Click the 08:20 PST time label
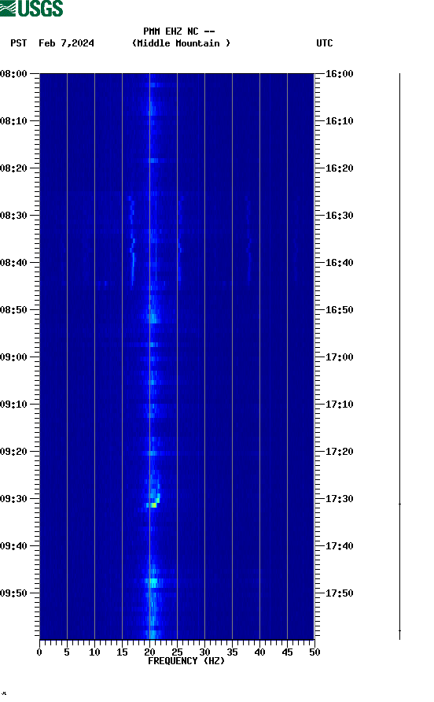 click(13, 168)
